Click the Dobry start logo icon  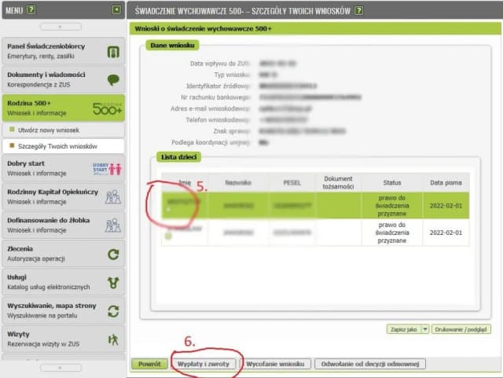113,168
